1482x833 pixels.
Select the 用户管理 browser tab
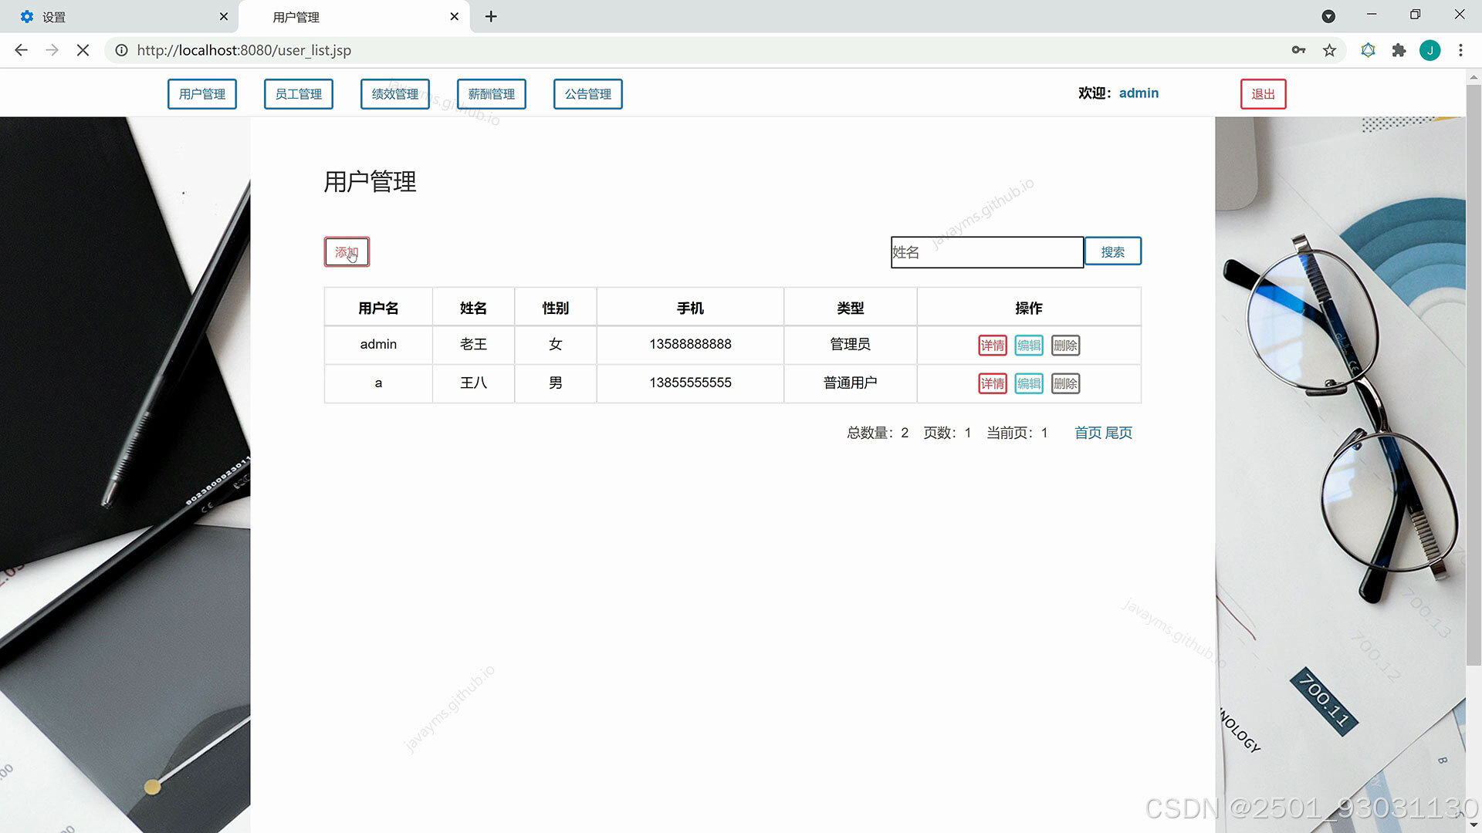coord(354,16)
